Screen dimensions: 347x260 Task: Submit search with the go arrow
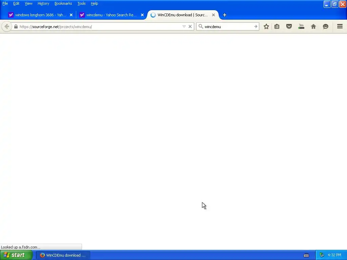click(256, 26)
